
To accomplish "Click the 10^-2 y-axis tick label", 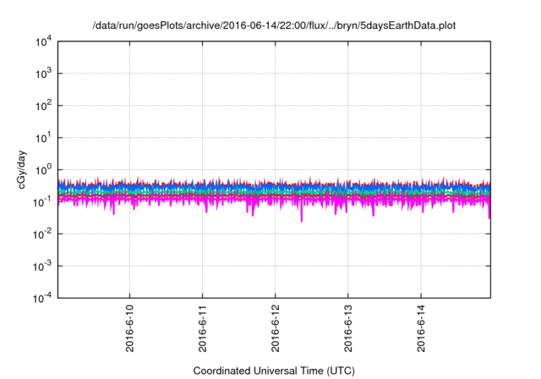I will pos(43,234).
